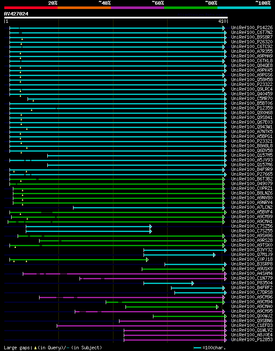The width and height of the screenshot is (275, 351).
Task: Click the arrowhead ending the UniRef100_P83504 alignment
Action: coord(193,283)
